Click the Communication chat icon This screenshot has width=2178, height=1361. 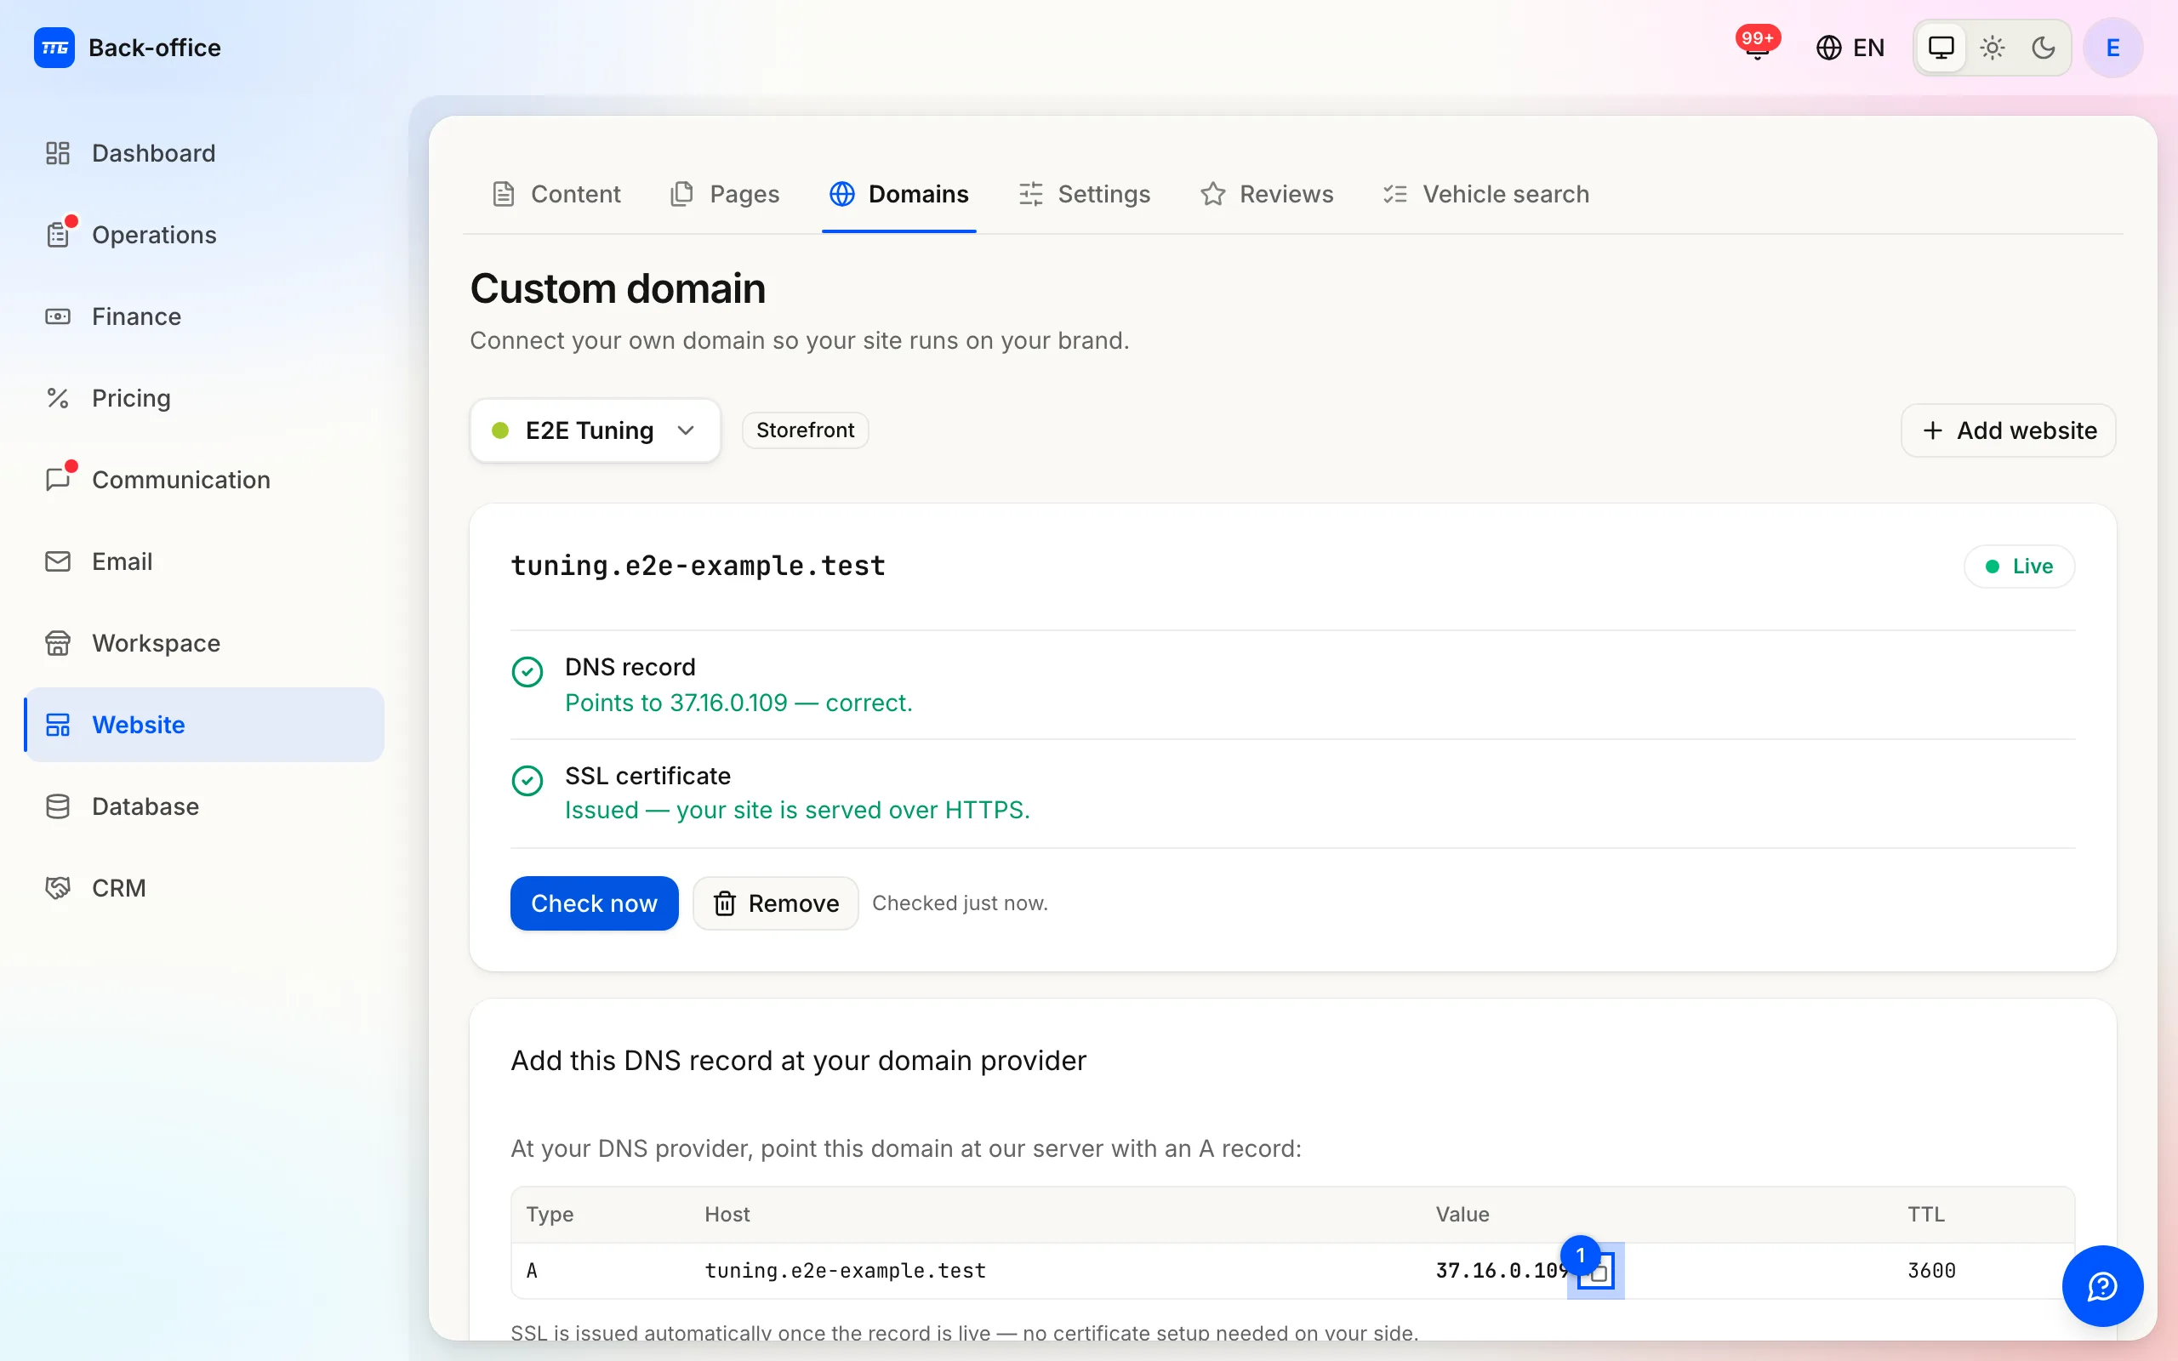click(x=58, y=480)
